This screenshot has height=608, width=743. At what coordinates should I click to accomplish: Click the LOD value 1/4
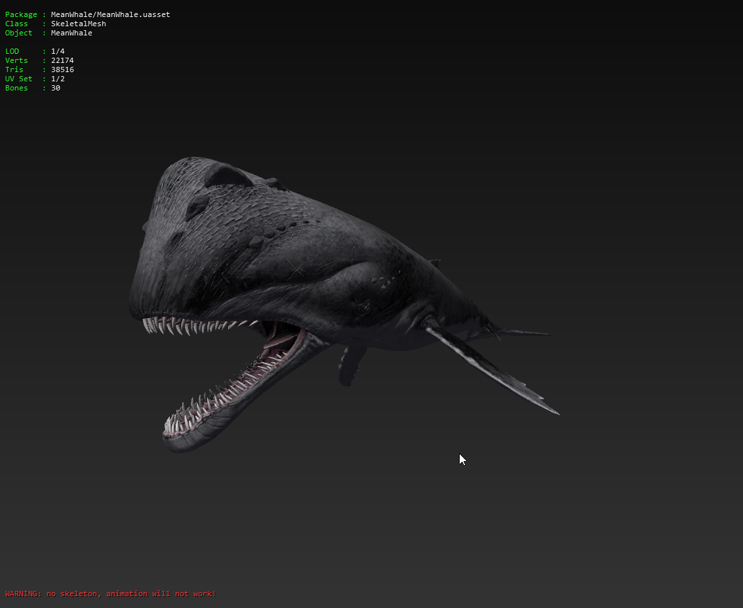pos(58,51)
